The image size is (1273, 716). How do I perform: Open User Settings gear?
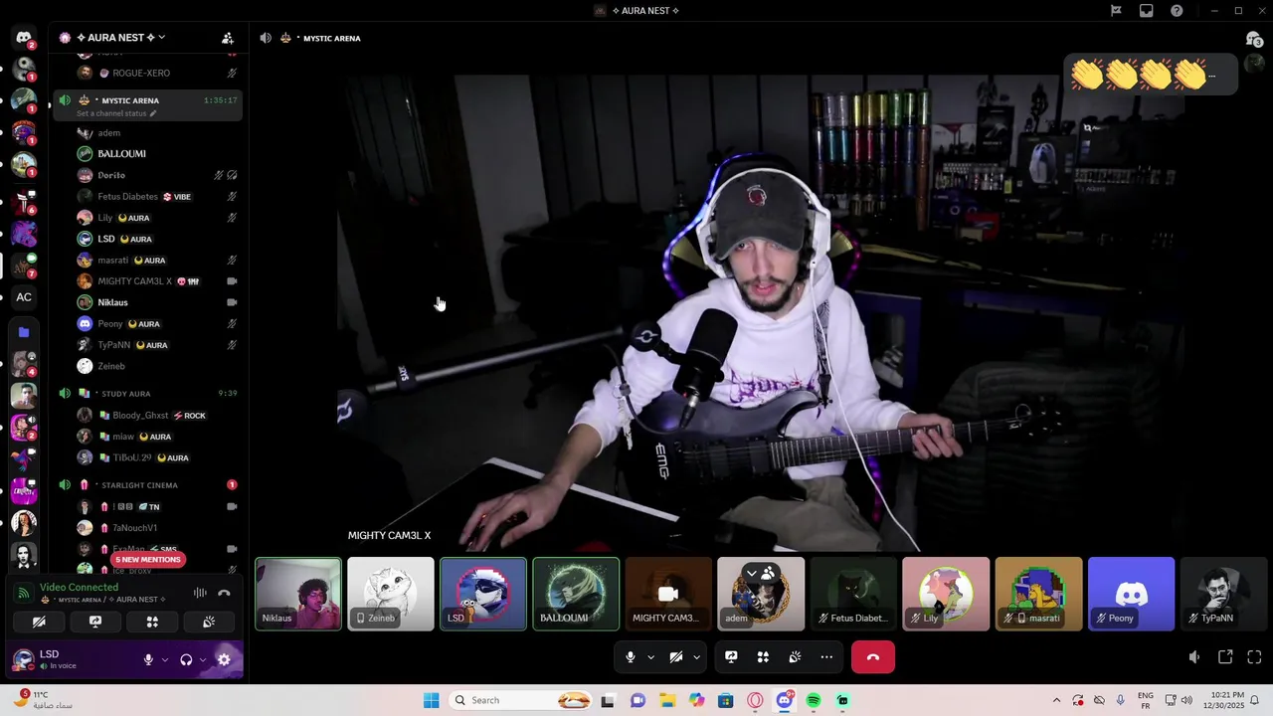pyautogui.click(x=224, y=659)
